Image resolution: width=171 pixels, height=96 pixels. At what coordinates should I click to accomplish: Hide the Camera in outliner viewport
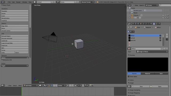pos(163,15)
